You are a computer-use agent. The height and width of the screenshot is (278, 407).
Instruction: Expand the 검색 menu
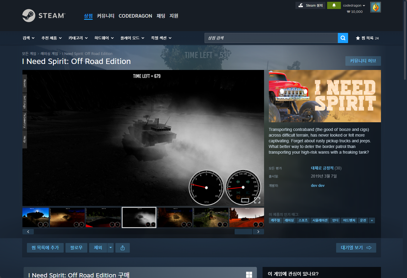[x=29, y=38]
